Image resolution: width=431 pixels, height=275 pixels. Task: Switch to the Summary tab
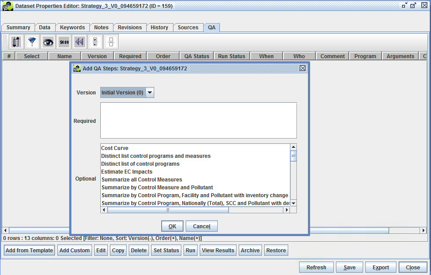click(18, 27)
